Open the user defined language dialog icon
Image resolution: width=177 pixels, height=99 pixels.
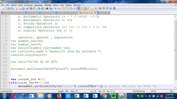[x=82, y=9]
